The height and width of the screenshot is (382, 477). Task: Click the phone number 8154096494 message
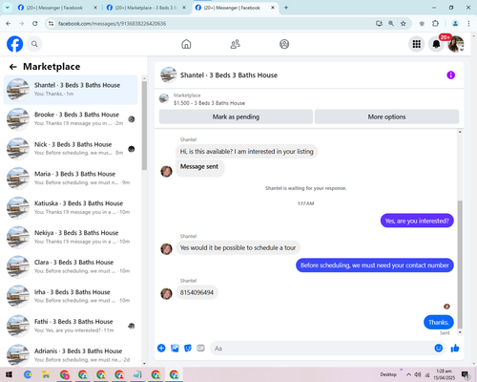point(197,292)
